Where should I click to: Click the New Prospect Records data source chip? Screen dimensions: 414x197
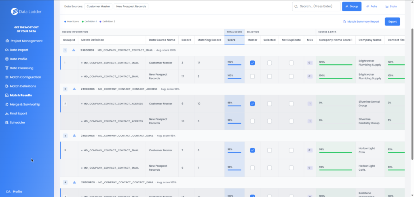click(131, 6)
